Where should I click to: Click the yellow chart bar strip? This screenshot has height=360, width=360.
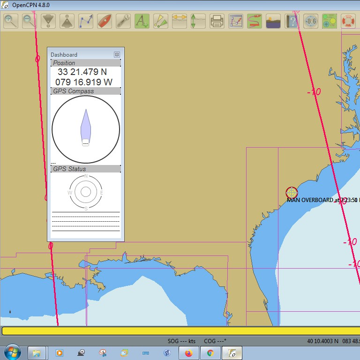pos(180,331)
